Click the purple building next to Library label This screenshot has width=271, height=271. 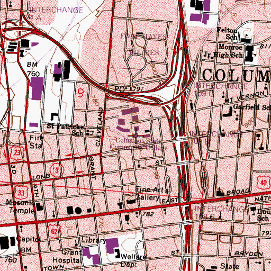pos(112,246)
